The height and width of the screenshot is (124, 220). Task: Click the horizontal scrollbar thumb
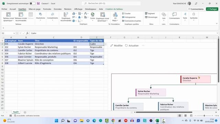(x=164, y=112)
